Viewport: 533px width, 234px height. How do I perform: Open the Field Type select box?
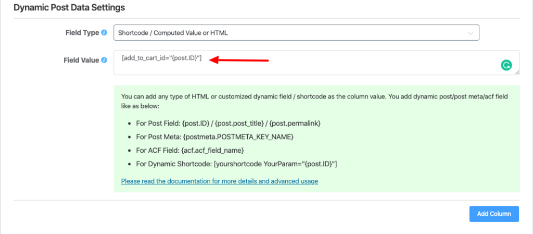(296, 33)
